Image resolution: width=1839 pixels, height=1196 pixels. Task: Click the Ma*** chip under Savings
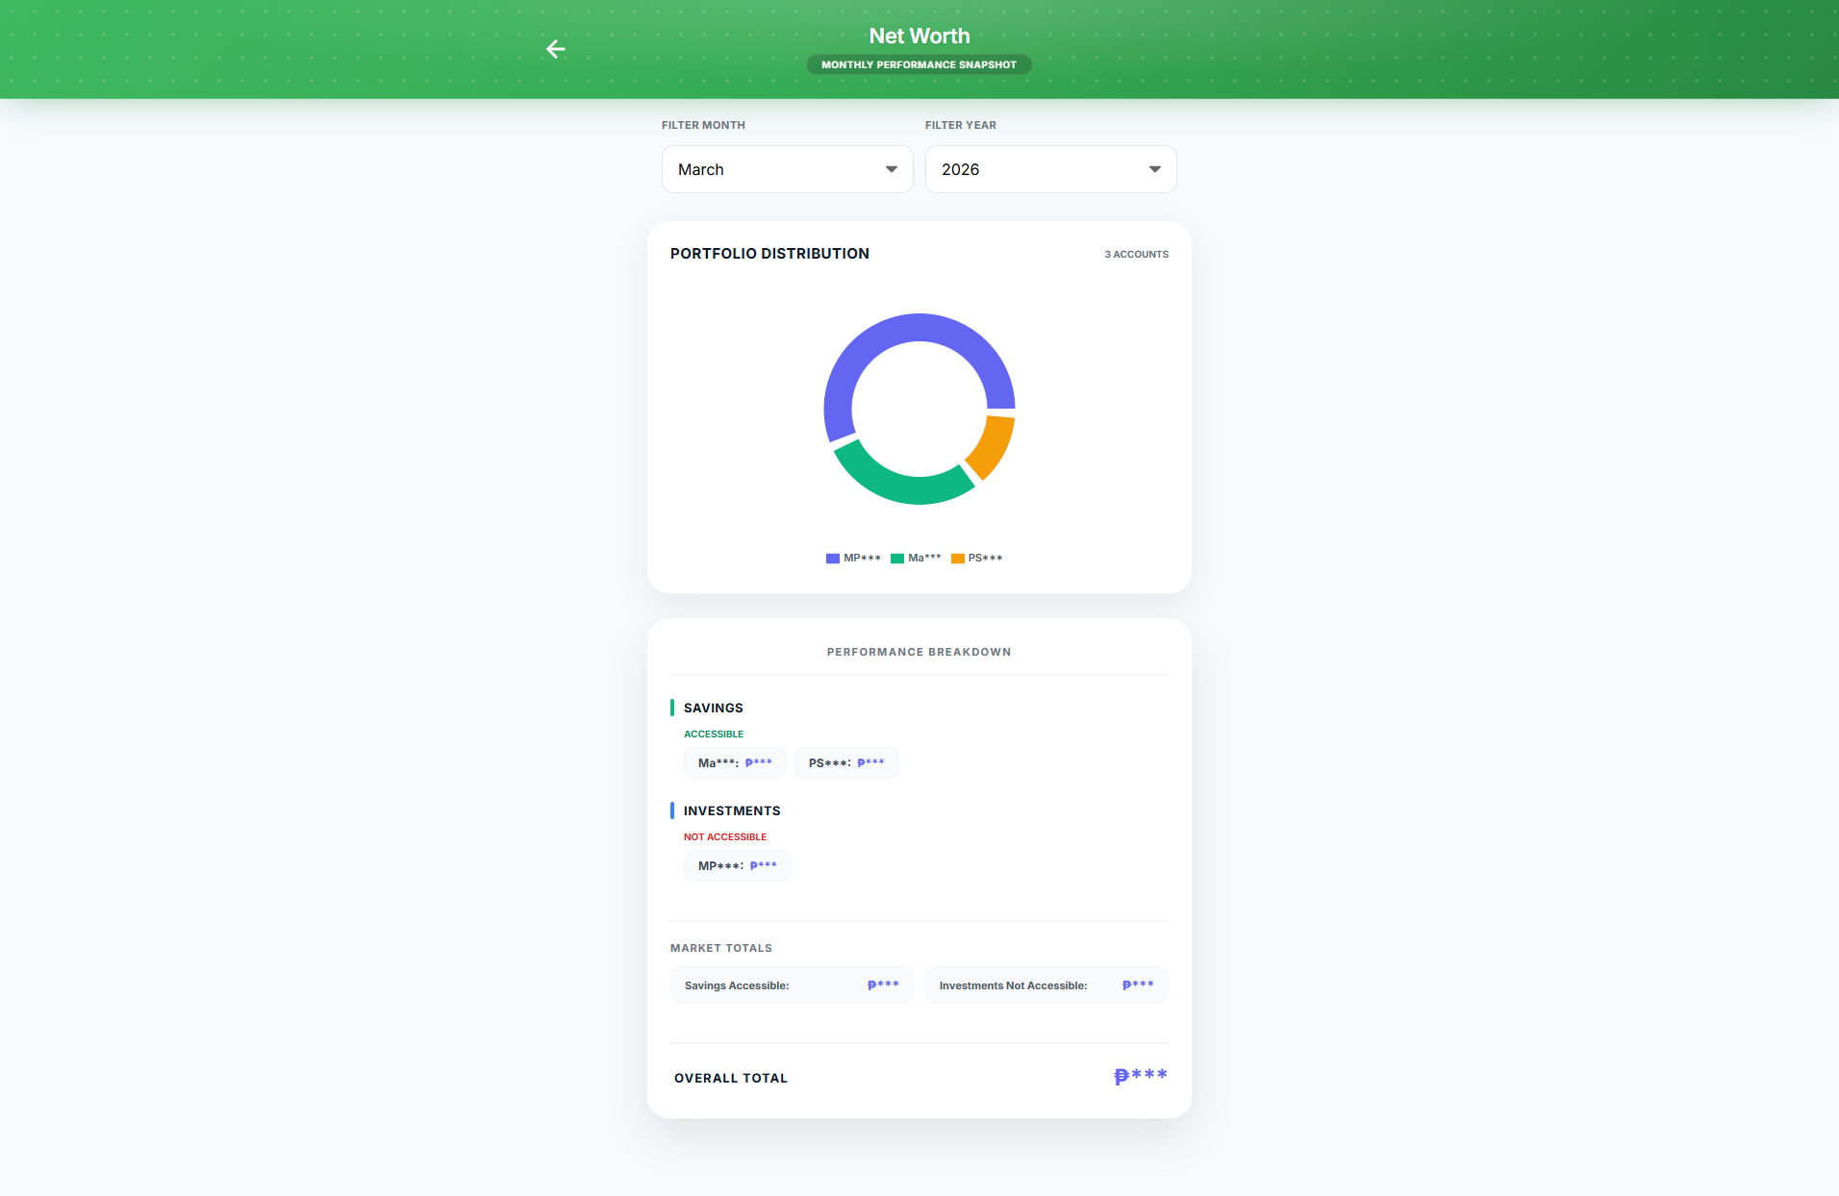735,763
